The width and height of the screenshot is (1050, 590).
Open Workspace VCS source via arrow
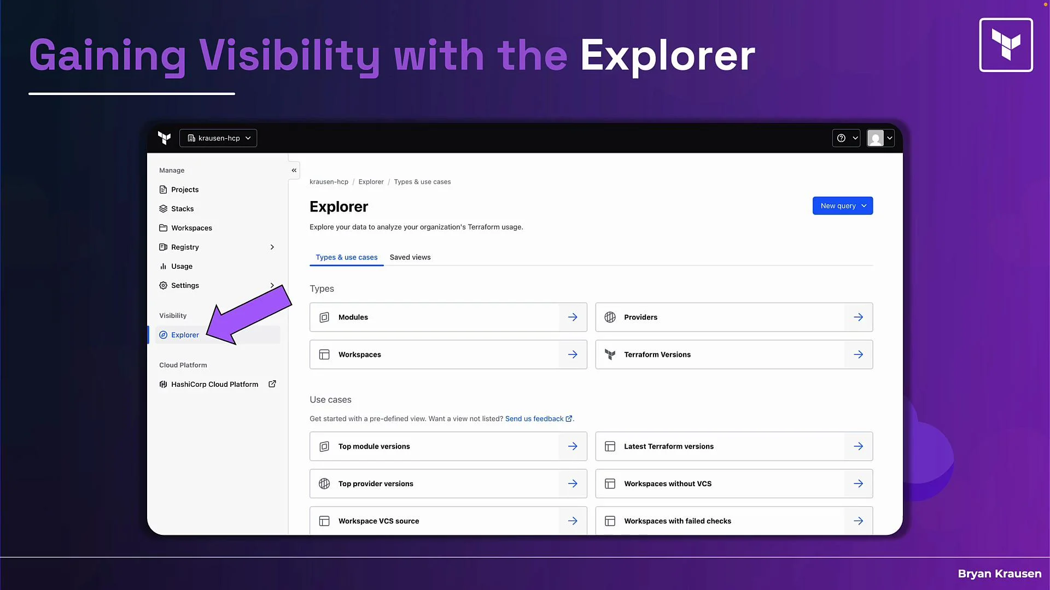click(x=573, y=521)
